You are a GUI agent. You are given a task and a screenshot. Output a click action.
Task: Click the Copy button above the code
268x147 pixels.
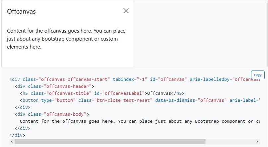258,75
